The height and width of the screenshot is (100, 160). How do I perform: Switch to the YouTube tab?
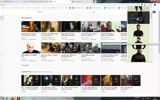coord(60,2)
